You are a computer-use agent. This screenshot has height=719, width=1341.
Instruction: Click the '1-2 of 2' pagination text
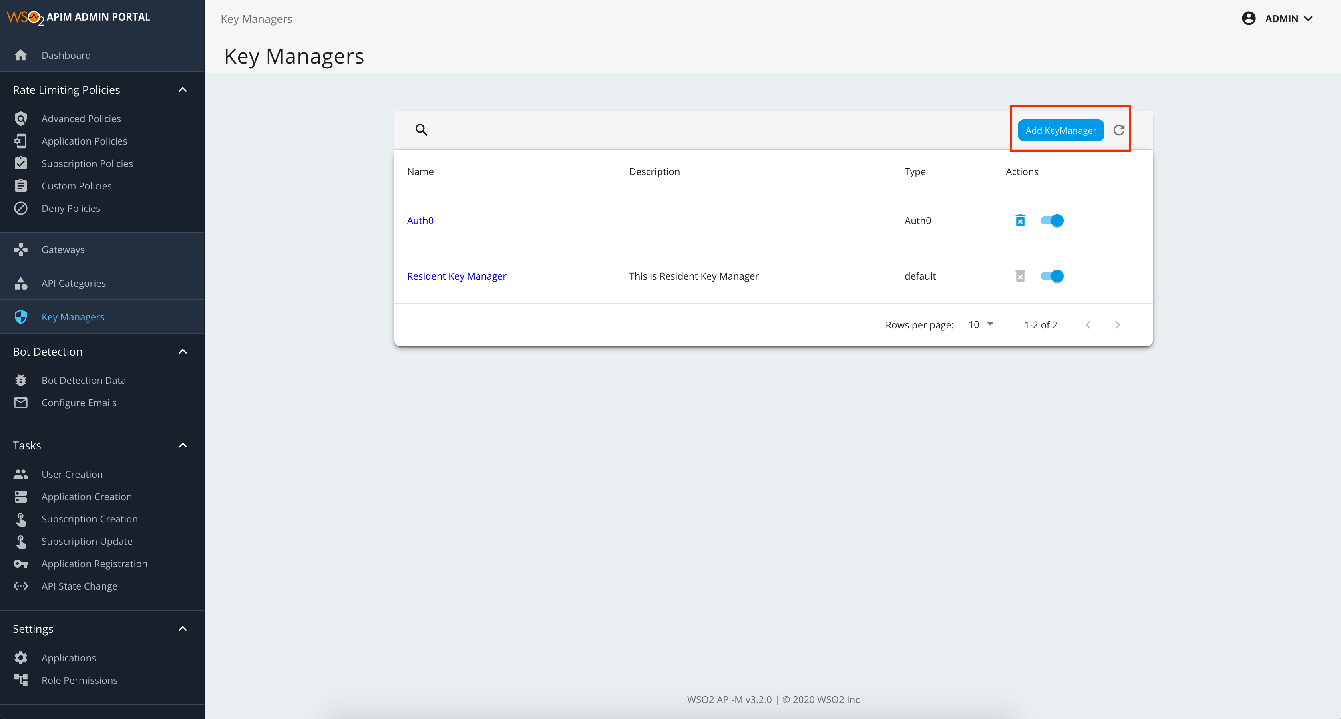coord(1041,325)
